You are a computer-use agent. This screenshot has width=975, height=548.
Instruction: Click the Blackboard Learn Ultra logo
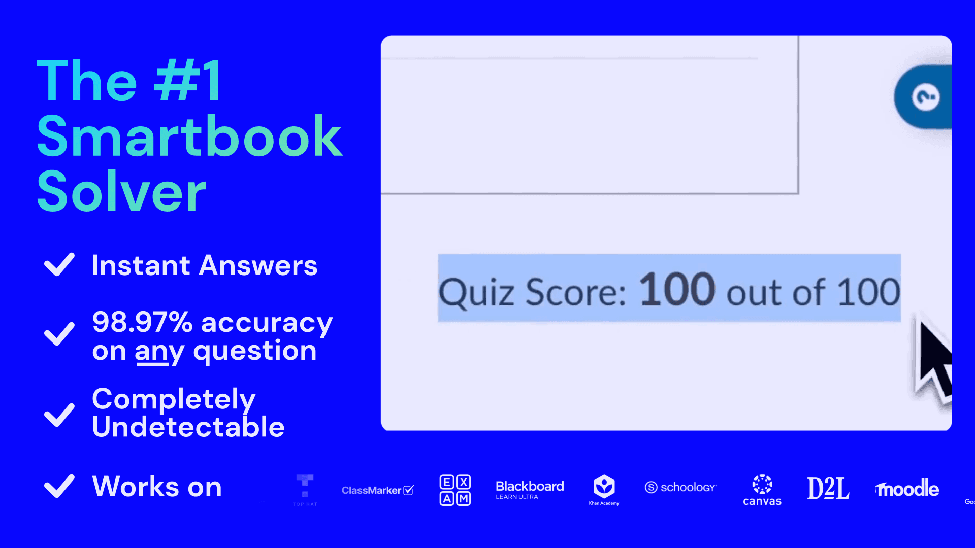529,489
